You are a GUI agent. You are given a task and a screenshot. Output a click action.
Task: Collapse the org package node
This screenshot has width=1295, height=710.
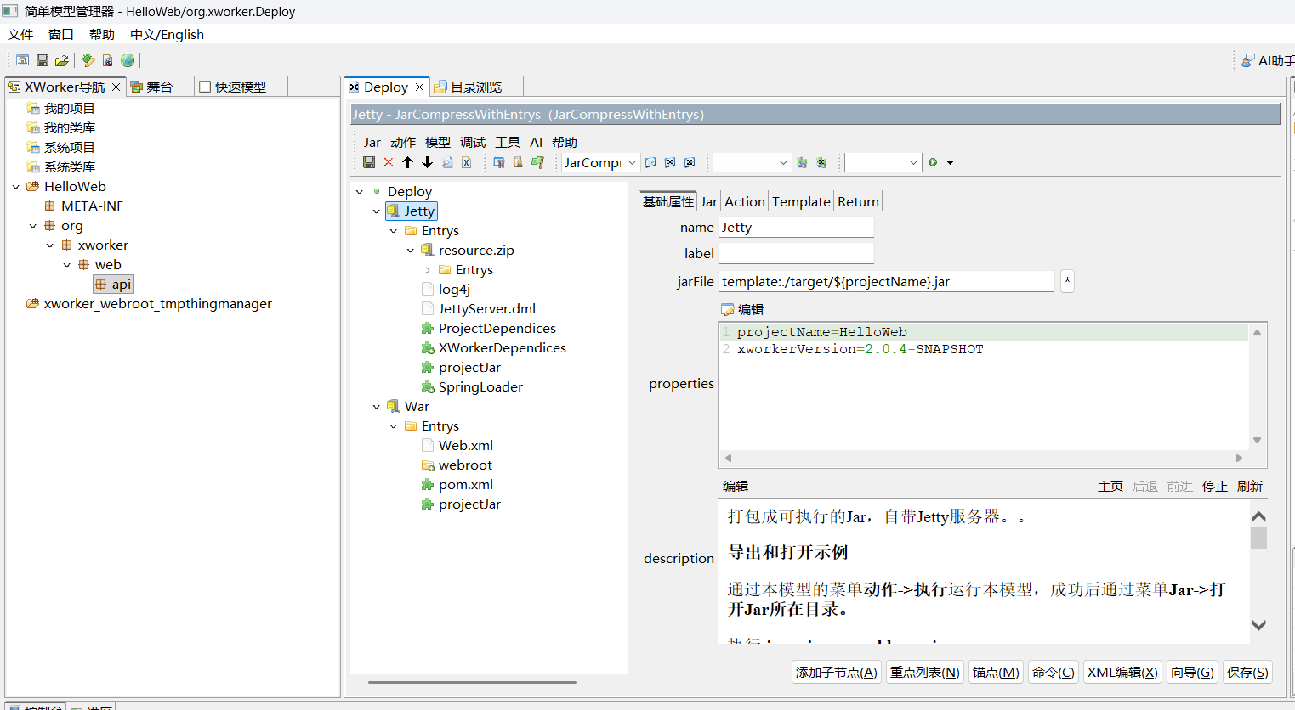(33, 225)
